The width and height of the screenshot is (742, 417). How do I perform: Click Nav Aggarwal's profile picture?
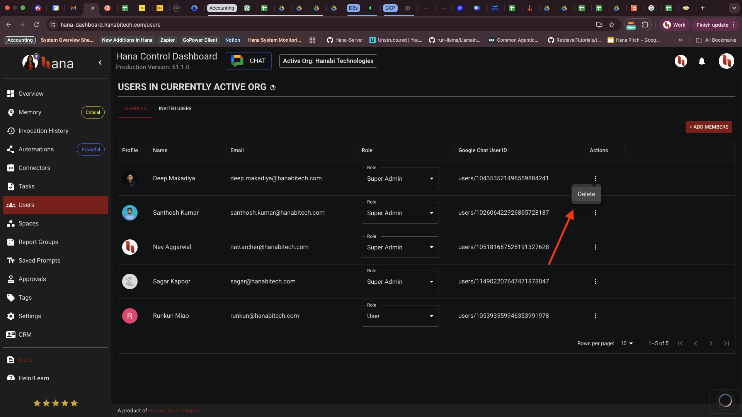tap(130, 247)
